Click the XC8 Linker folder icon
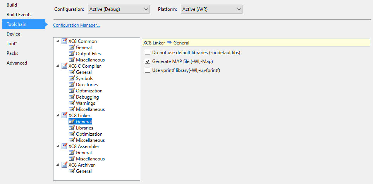 click(x=65, y=116)
